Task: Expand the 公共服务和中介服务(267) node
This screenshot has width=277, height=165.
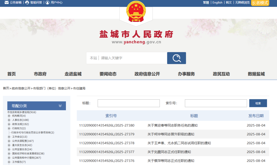Action: click(x=9, y=158)
